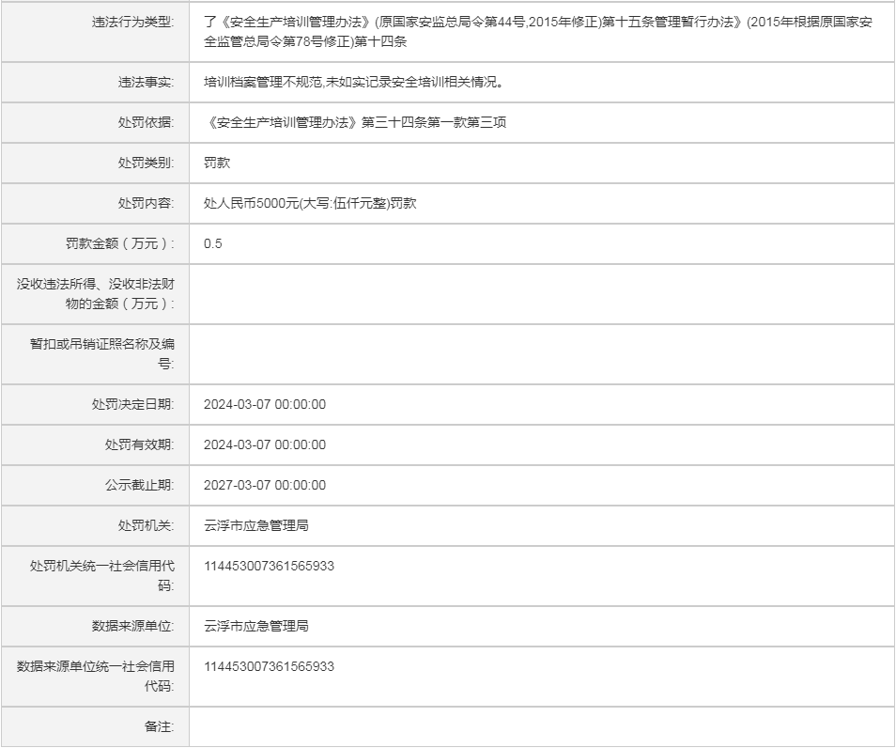Click the 没收违法所得、没收非法财物的金额 label
The image size is (896, 748).
coord(96,293)
